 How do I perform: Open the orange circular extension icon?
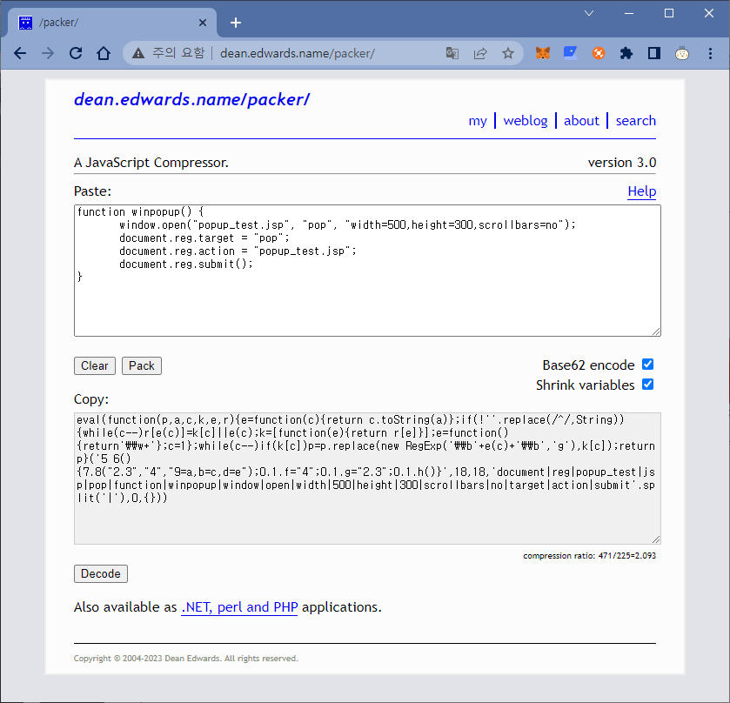pyautogui.click(x=599, y=54)
